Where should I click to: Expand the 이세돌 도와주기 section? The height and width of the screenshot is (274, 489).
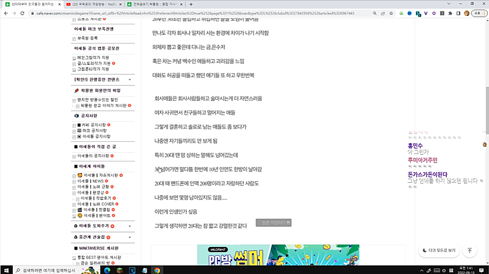coord(130,226)
